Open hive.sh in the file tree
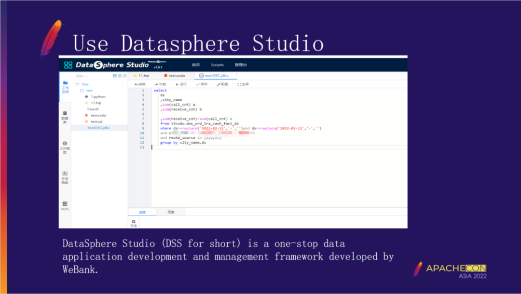 (x=93, y=109)
